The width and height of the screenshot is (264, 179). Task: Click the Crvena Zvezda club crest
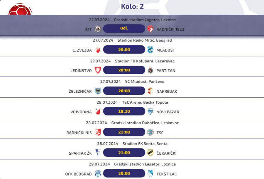point(98,50)
